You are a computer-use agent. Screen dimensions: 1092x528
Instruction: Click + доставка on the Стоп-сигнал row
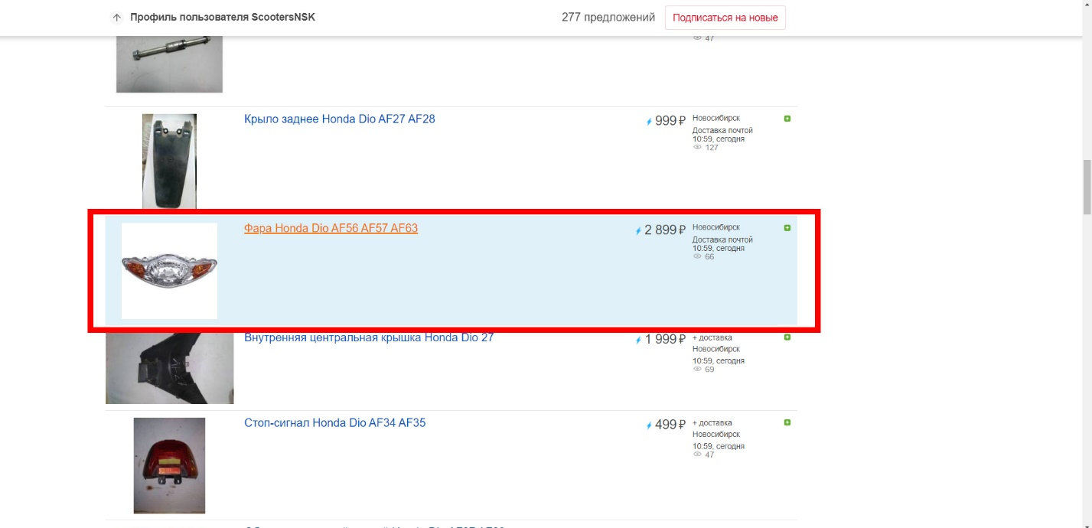712,422
